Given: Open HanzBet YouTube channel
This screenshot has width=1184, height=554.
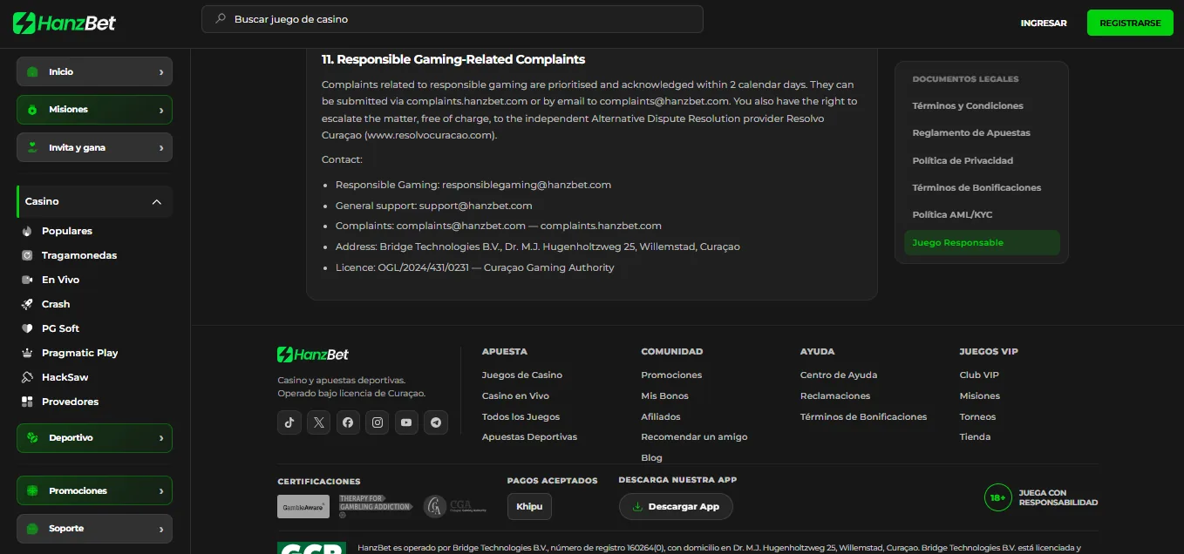Looking at the screenshot, I should click(406, 422).
